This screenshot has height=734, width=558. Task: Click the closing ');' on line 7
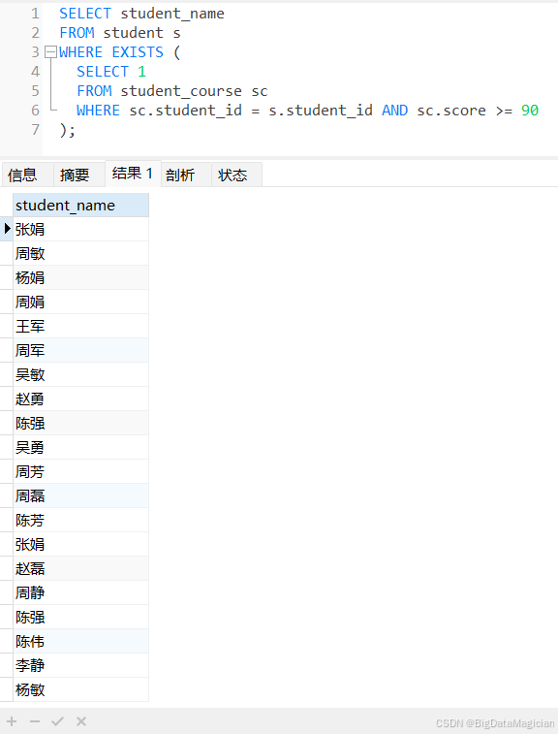click(68, 130)
